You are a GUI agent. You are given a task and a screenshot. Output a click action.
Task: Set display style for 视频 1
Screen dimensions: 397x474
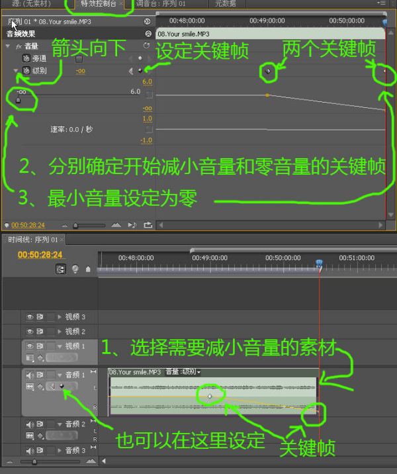coord(30,358)
